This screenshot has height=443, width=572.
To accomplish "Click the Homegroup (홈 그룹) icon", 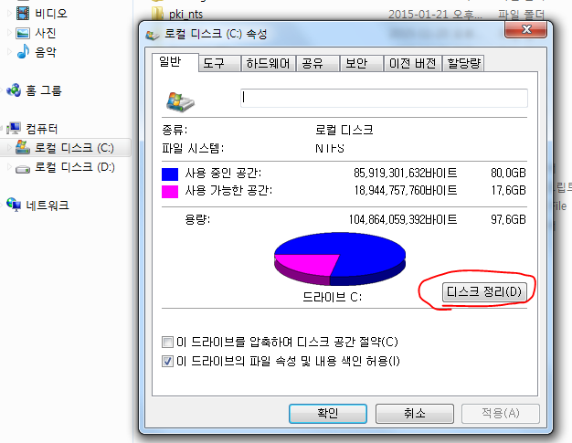I will [14, 90].
